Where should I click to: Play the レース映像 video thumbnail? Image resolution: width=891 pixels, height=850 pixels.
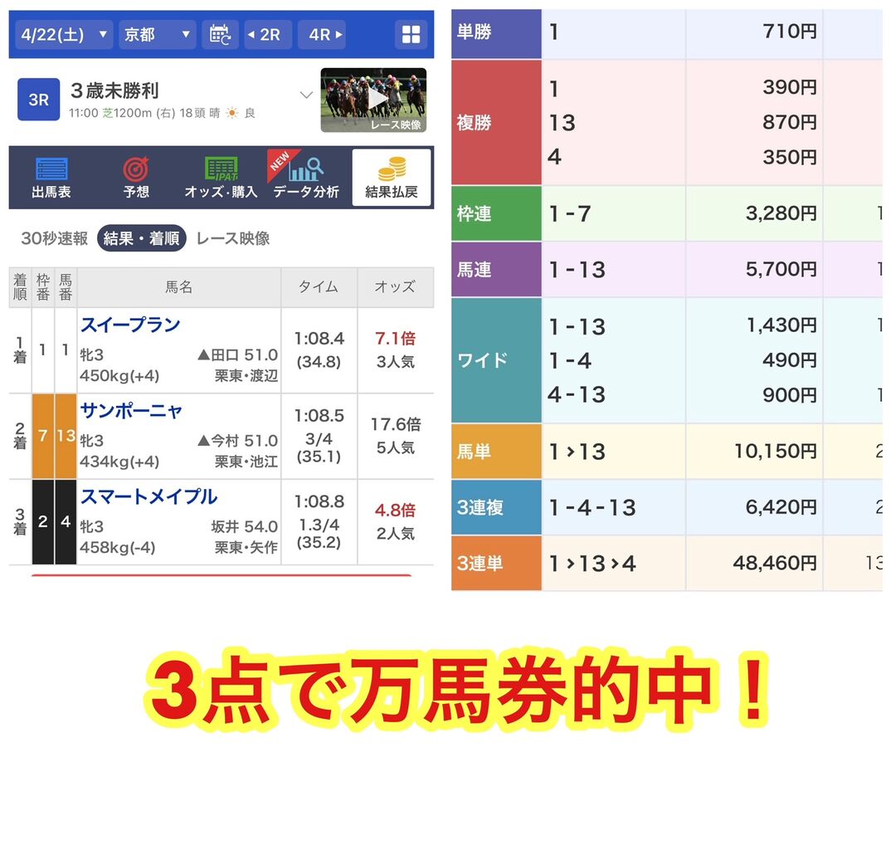pos(373,100)
